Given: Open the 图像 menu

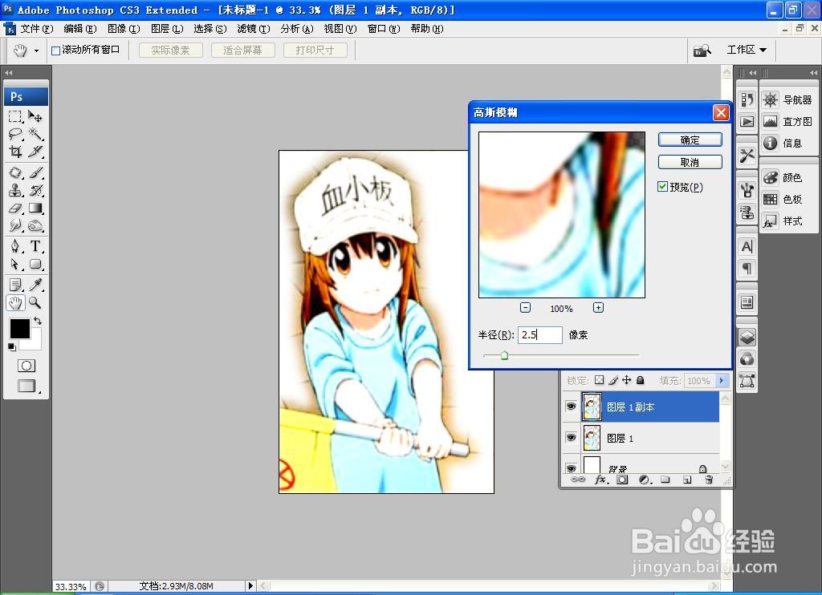Looking at the screenshot, I should (x=124, y=29).
